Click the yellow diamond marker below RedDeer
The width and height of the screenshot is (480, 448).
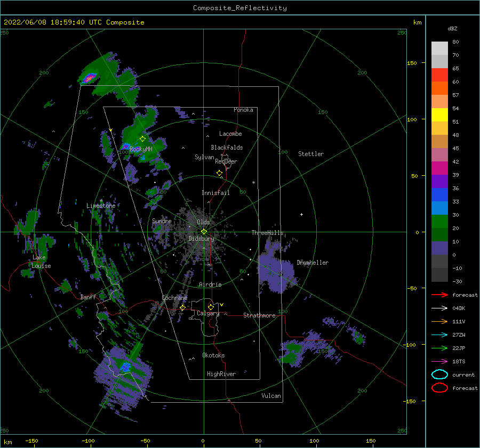(x=219, y=173)
